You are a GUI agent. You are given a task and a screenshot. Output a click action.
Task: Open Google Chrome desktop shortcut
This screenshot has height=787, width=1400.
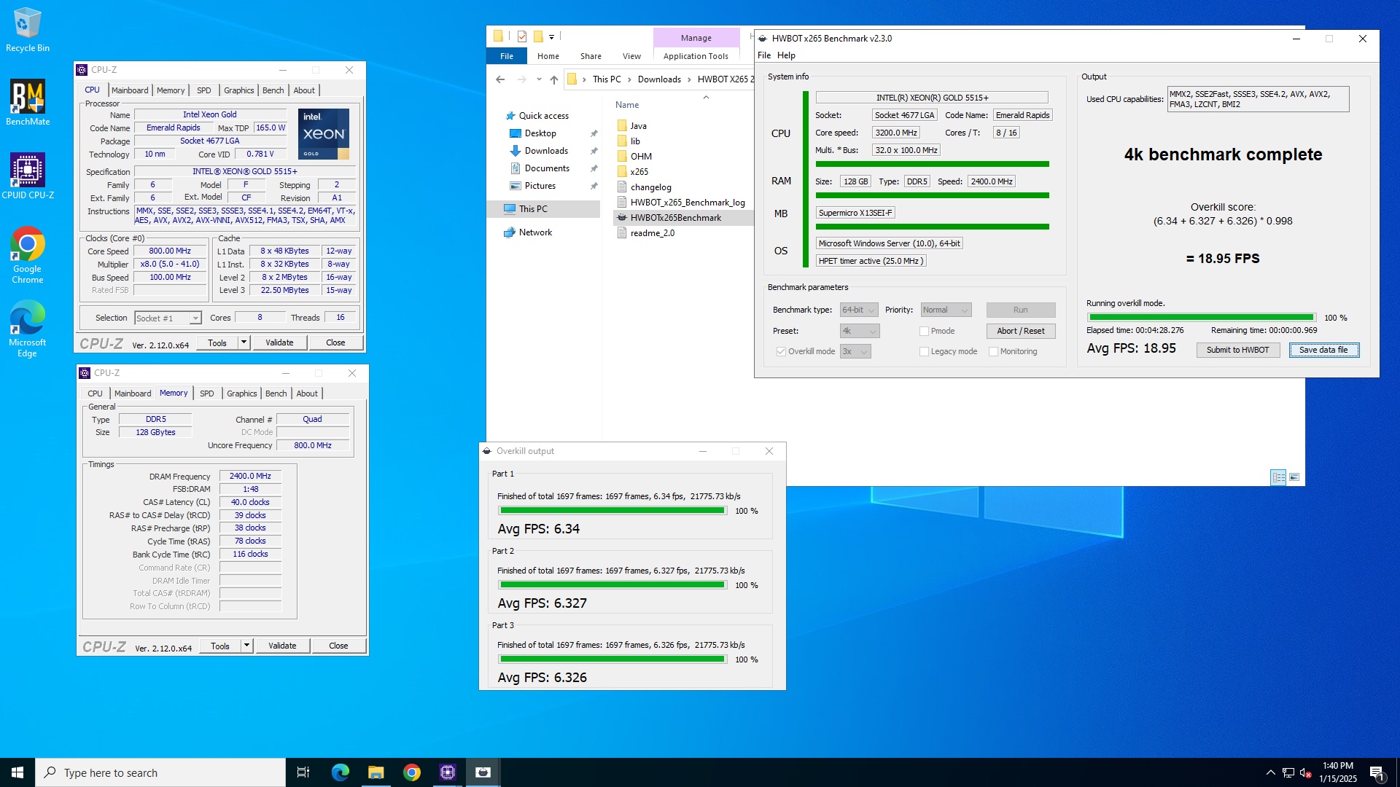(28, 254)
